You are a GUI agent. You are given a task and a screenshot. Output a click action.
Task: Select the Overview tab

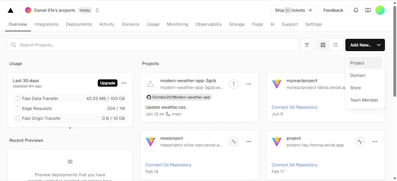(x=18, y=24)
